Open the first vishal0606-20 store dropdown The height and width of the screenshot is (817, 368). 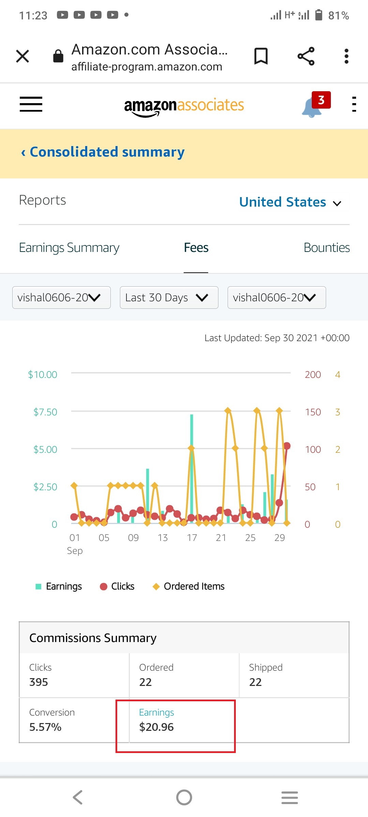[x=61, y=298]
